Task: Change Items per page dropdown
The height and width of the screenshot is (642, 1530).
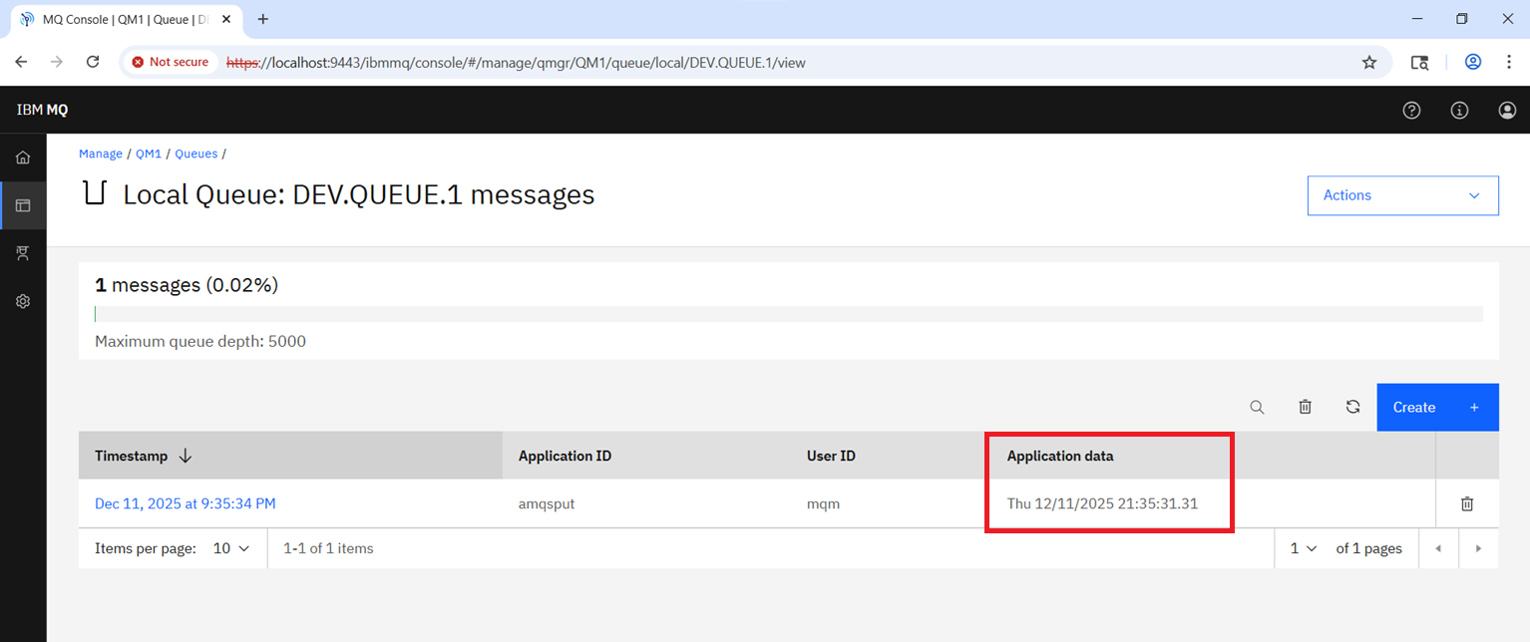Action: (x=231, y=548)
